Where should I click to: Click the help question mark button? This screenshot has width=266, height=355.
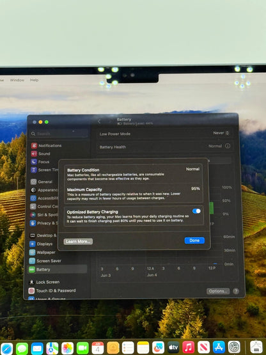[236, 291]
